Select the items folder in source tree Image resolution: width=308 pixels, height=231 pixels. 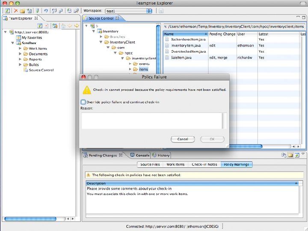click(x=141, y=69)
